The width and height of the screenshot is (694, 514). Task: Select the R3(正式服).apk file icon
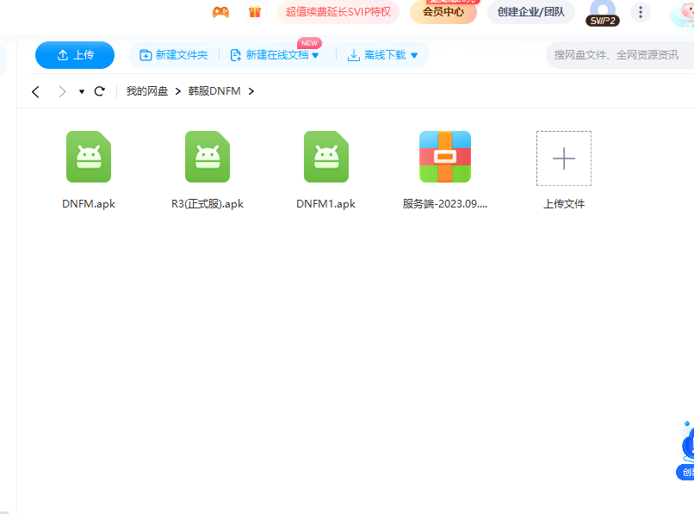tap(208, 157)
